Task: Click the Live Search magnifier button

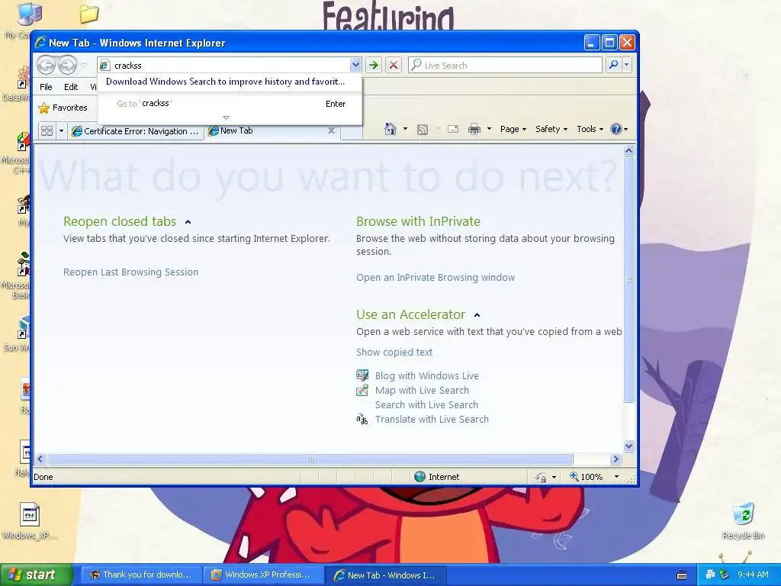Action: [x=614, y=65]
